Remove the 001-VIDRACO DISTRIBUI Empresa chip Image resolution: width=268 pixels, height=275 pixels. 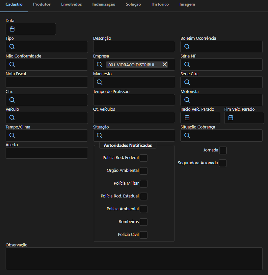tap(165, 64)
